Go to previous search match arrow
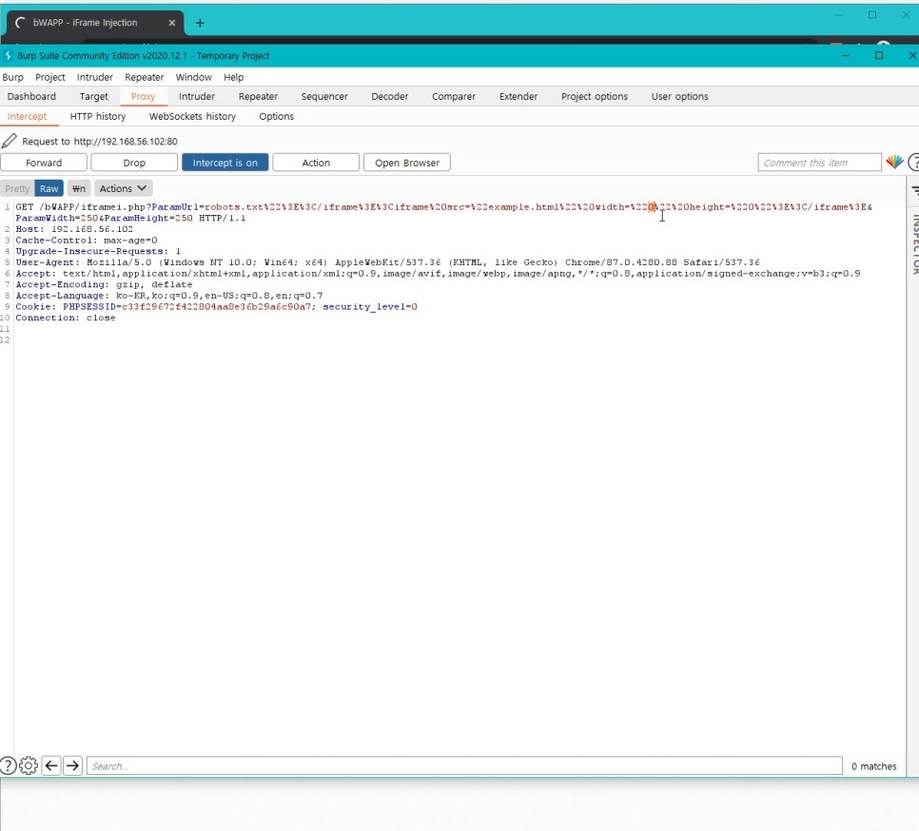This screenshot has height=831, width=919. 51,765
